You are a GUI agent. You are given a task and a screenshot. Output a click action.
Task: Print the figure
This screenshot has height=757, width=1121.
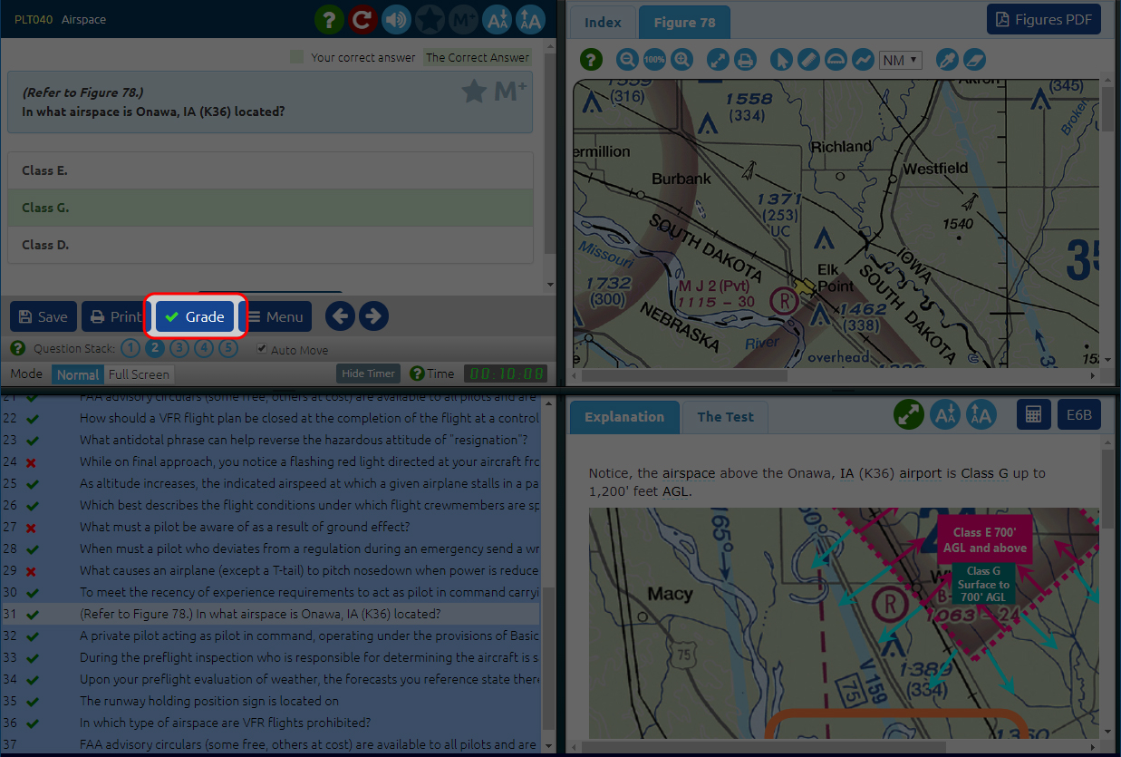(745, 60)
